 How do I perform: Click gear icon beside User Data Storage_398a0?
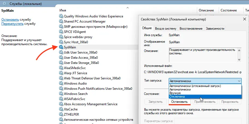click(61, 63)
